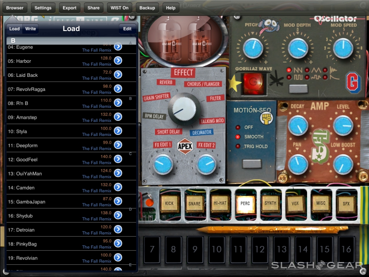
Task: Turn on WIST via WIST On button
Action: [x=120, y=8]
